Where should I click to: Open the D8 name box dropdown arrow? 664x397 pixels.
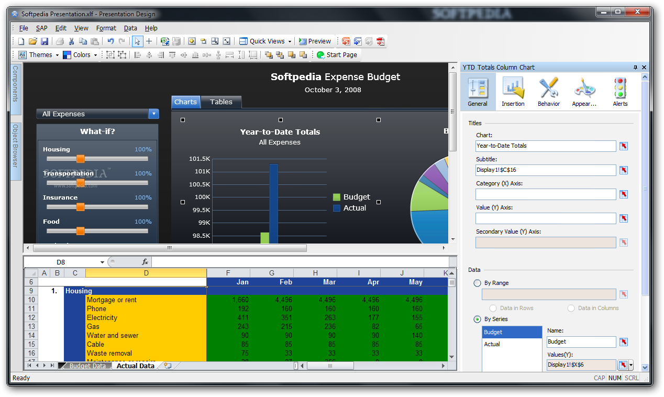point(102,262)
